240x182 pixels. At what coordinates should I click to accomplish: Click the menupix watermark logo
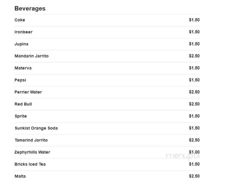pos(183,156)
